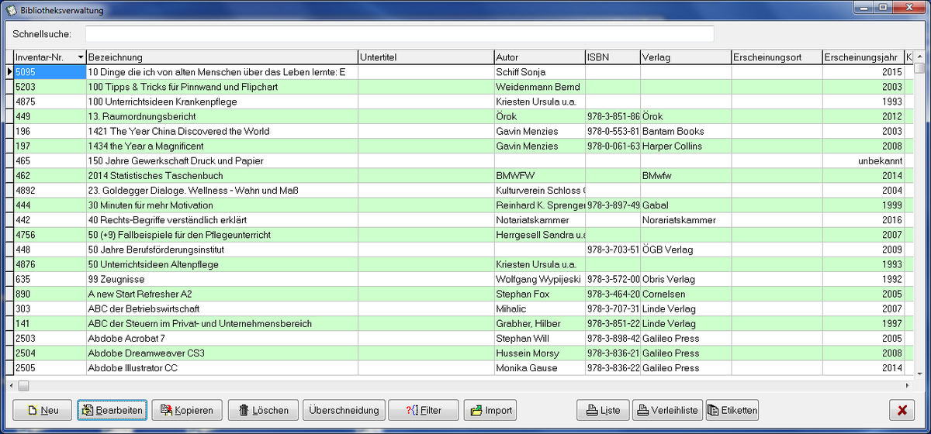Click the red X close button at the bottom

(x=902, y=410)
